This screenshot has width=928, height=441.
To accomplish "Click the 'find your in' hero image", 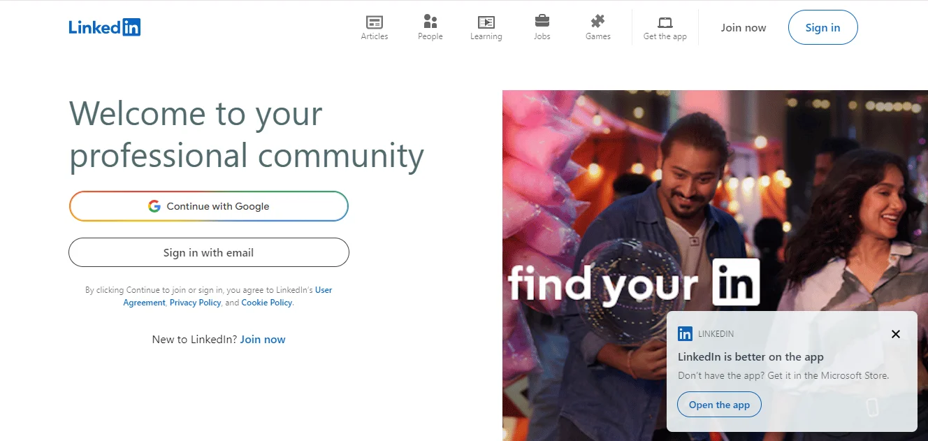I will coord(629,210).
